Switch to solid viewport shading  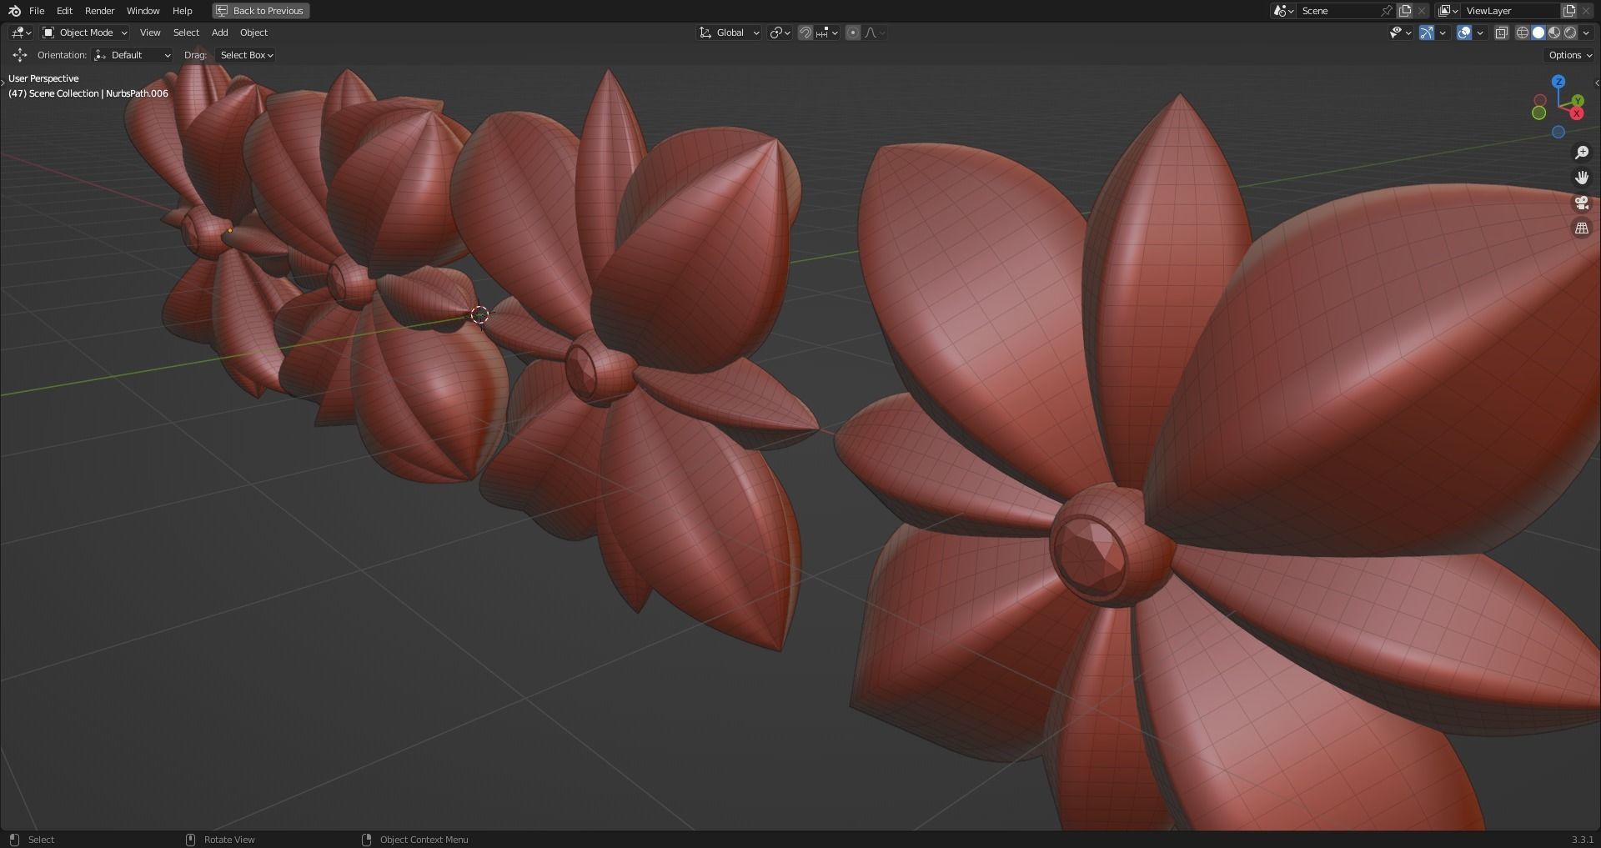pyautogui.click(x=1538, y=33)
